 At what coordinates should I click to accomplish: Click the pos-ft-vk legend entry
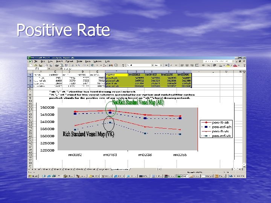tap(216, 131)
